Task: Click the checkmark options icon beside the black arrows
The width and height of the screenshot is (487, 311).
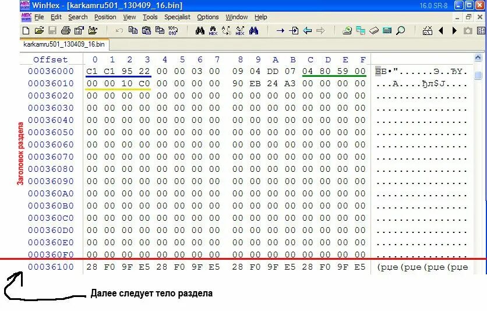Action: (x=428, y=30)
